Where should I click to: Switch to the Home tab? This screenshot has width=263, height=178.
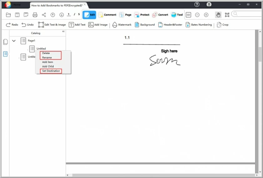pos(17,5)
